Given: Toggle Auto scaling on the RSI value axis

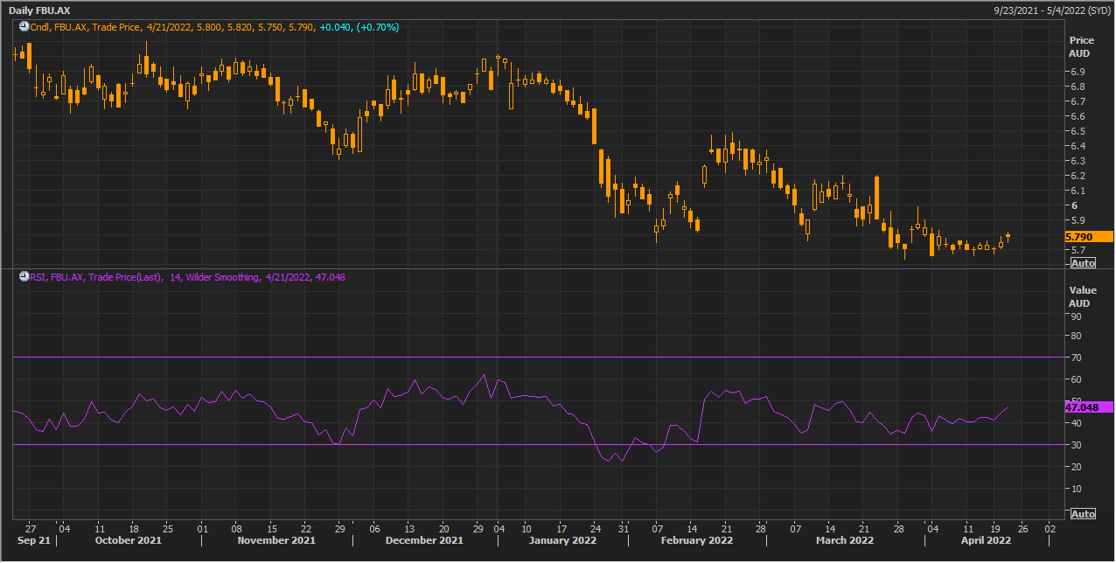Looking at the screenshot, I should click(x=1082, y=514).
